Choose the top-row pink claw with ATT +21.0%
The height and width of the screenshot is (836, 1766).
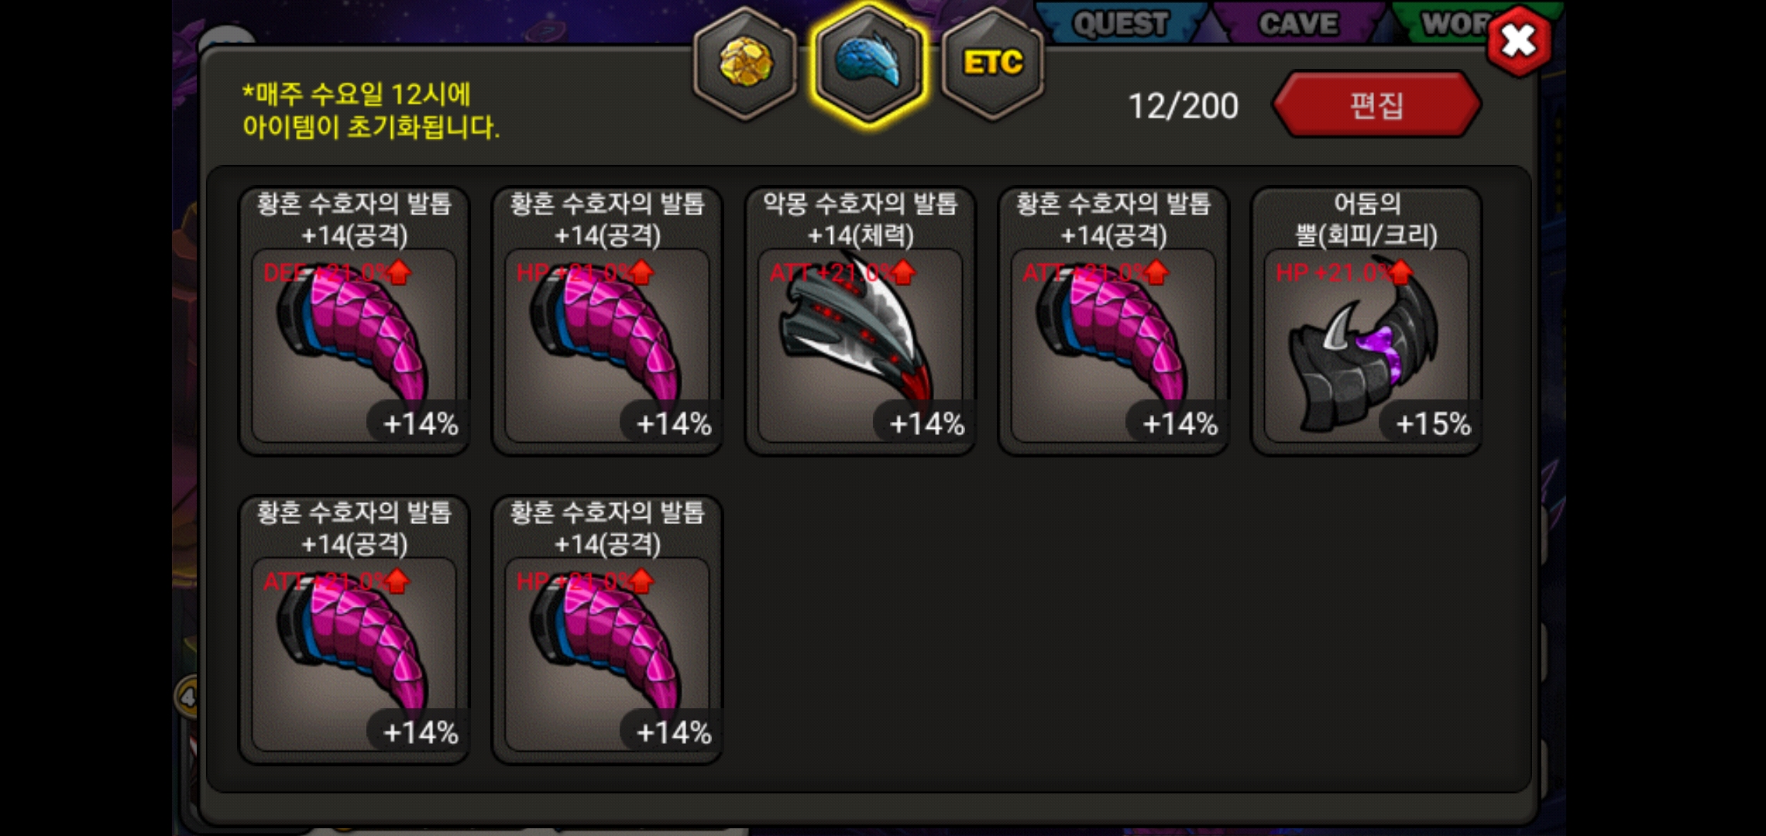click(1114, 320)
